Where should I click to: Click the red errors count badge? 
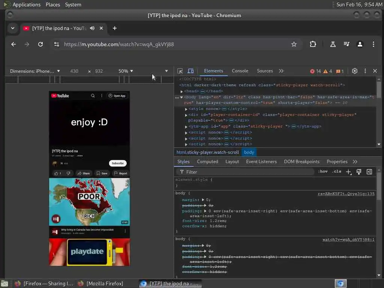315,71
